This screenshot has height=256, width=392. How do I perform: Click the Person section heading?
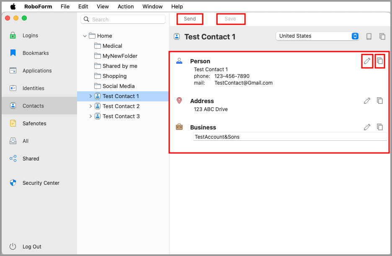[200, 61]
